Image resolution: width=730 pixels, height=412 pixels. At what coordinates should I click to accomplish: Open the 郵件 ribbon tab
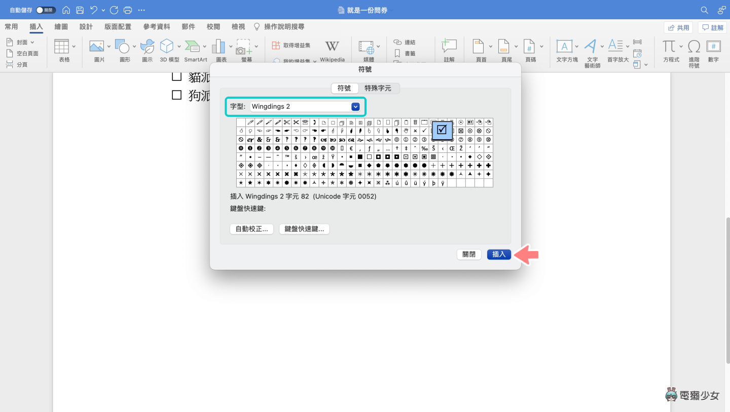tap(189, 26)
